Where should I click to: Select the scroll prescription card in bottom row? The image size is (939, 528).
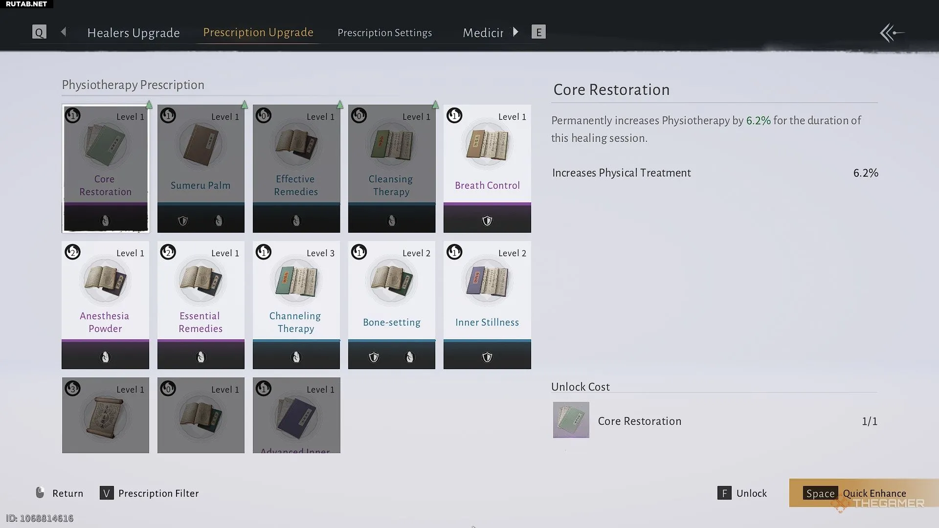pyautogui.click(x=105, y=415)
